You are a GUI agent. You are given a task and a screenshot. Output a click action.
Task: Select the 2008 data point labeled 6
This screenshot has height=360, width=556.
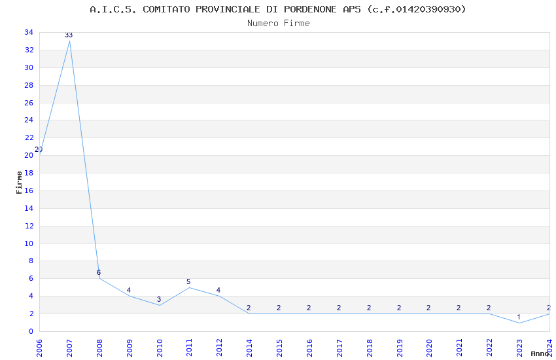click(99, 278)
